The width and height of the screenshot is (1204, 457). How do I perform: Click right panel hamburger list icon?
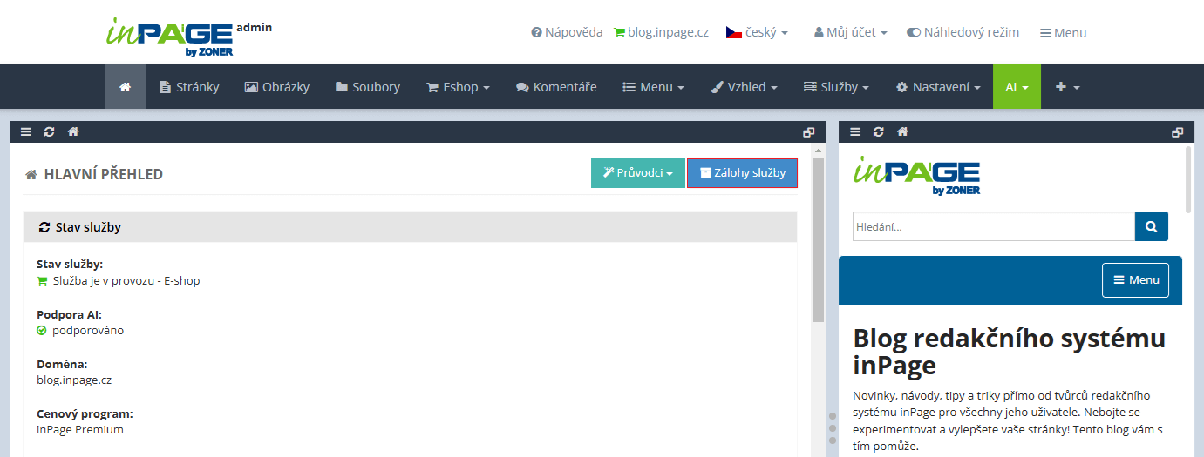point(855,131)
